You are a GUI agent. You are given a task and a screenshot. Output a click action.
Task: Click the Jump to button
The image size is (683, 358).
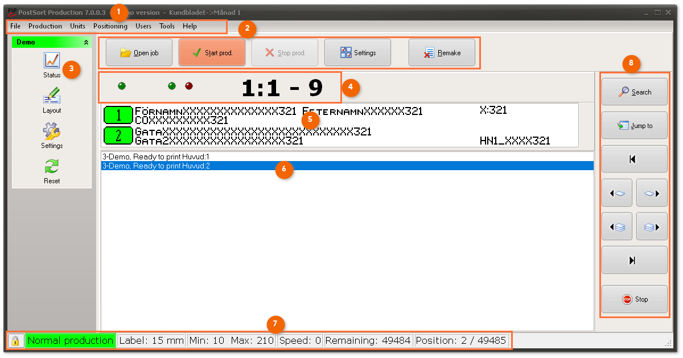click(635, 126)
